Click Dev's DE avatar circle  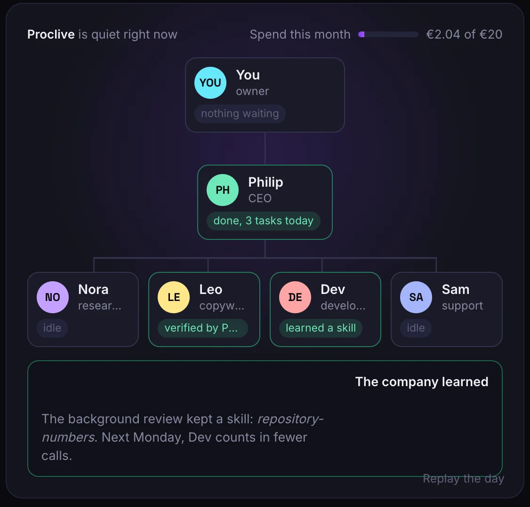click(x=295, y=297)
